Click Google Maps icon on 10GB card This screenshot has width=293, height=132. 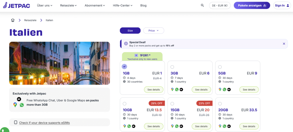pos(125,126)
